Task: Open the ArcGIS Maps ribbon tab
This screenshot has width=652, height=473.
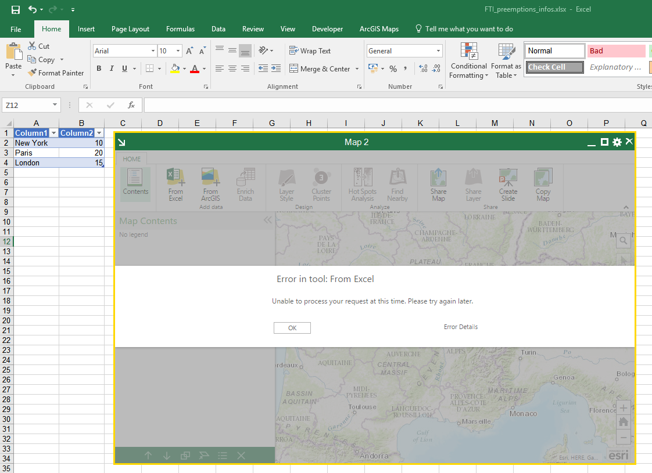Action: tap(379, 29)
